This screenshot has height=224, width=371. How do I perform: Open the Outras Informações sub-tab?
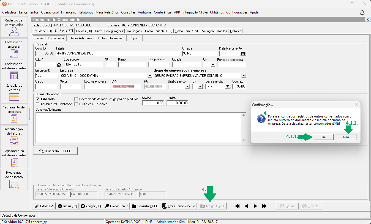111,38
